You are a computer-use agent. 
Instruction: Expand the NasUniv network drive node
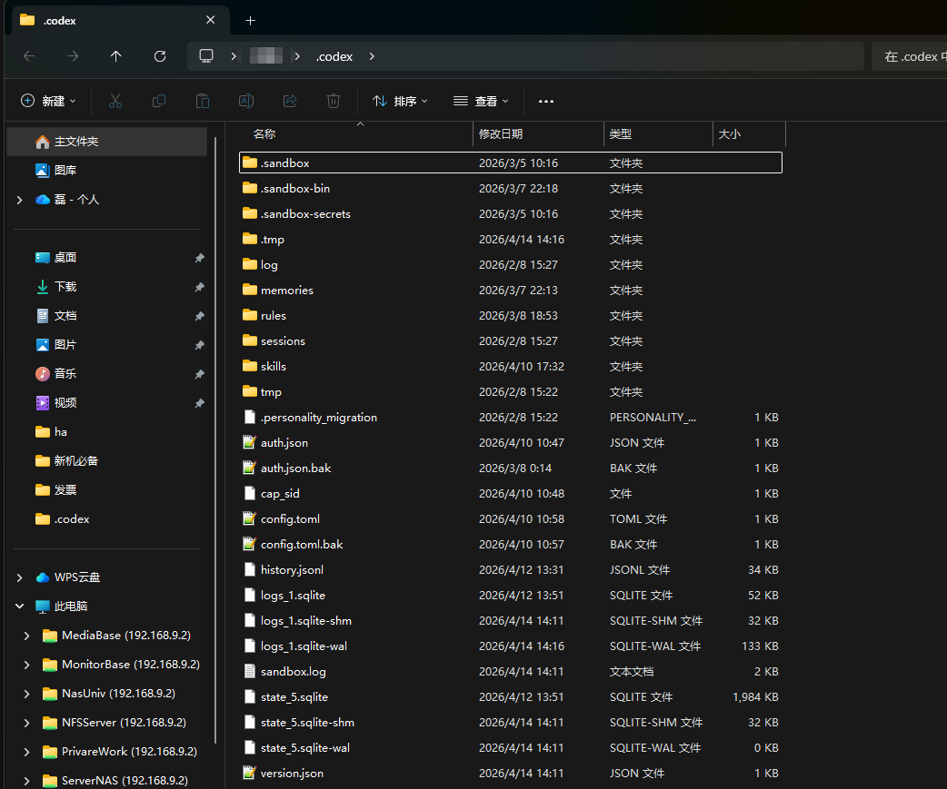tap(26, 694)
